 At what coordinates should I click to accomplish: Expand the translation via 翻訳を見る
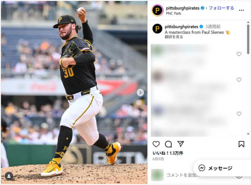pyautogui.click(x=174, y=37)
